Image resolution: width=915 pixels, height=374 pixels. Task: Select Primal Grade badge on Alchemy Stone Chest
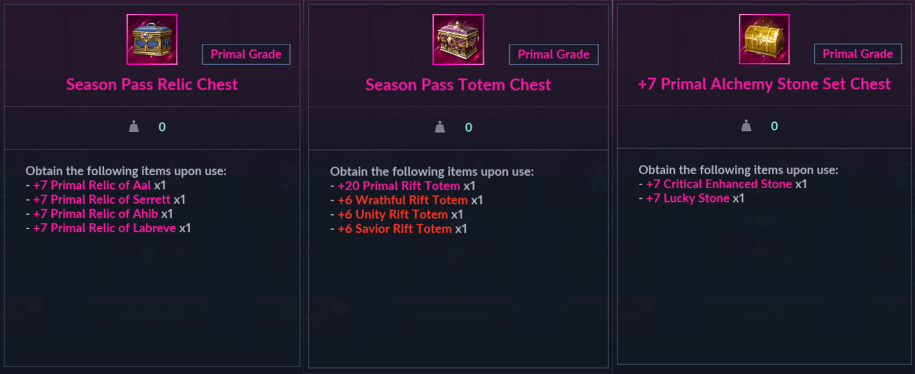coord(858,54)
